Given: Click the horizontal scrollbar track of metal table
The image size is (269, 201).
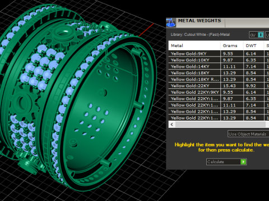Looking at the screenshot, I should 220,125.
